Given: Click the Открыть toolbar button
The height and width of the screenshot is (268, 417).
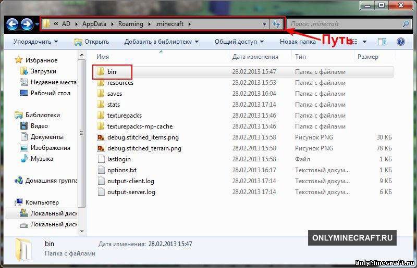Looking at the screenshot, I should [92, 42].
